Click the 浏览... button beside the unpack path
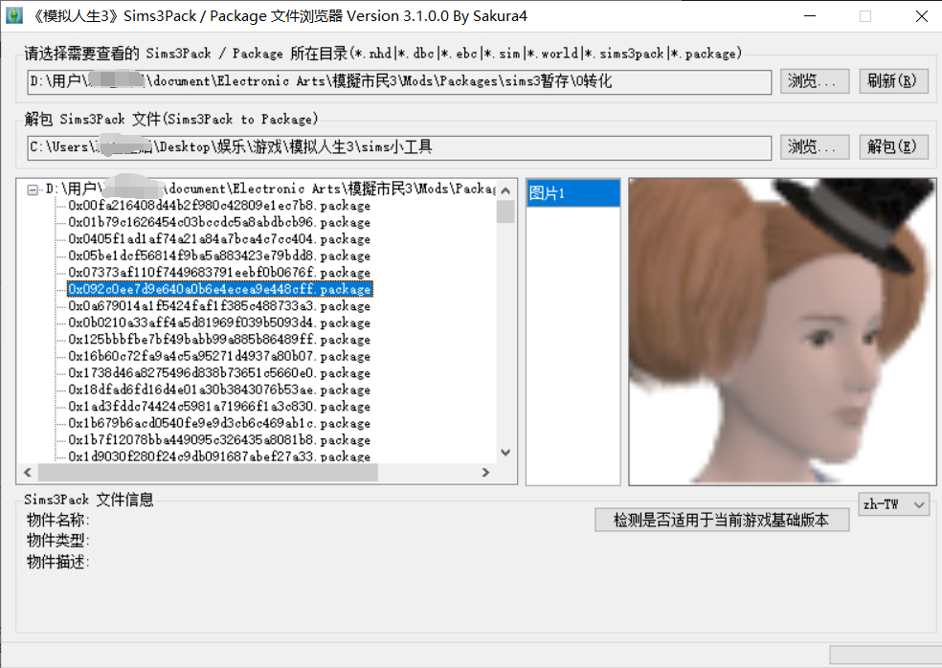 coord(815,147)
